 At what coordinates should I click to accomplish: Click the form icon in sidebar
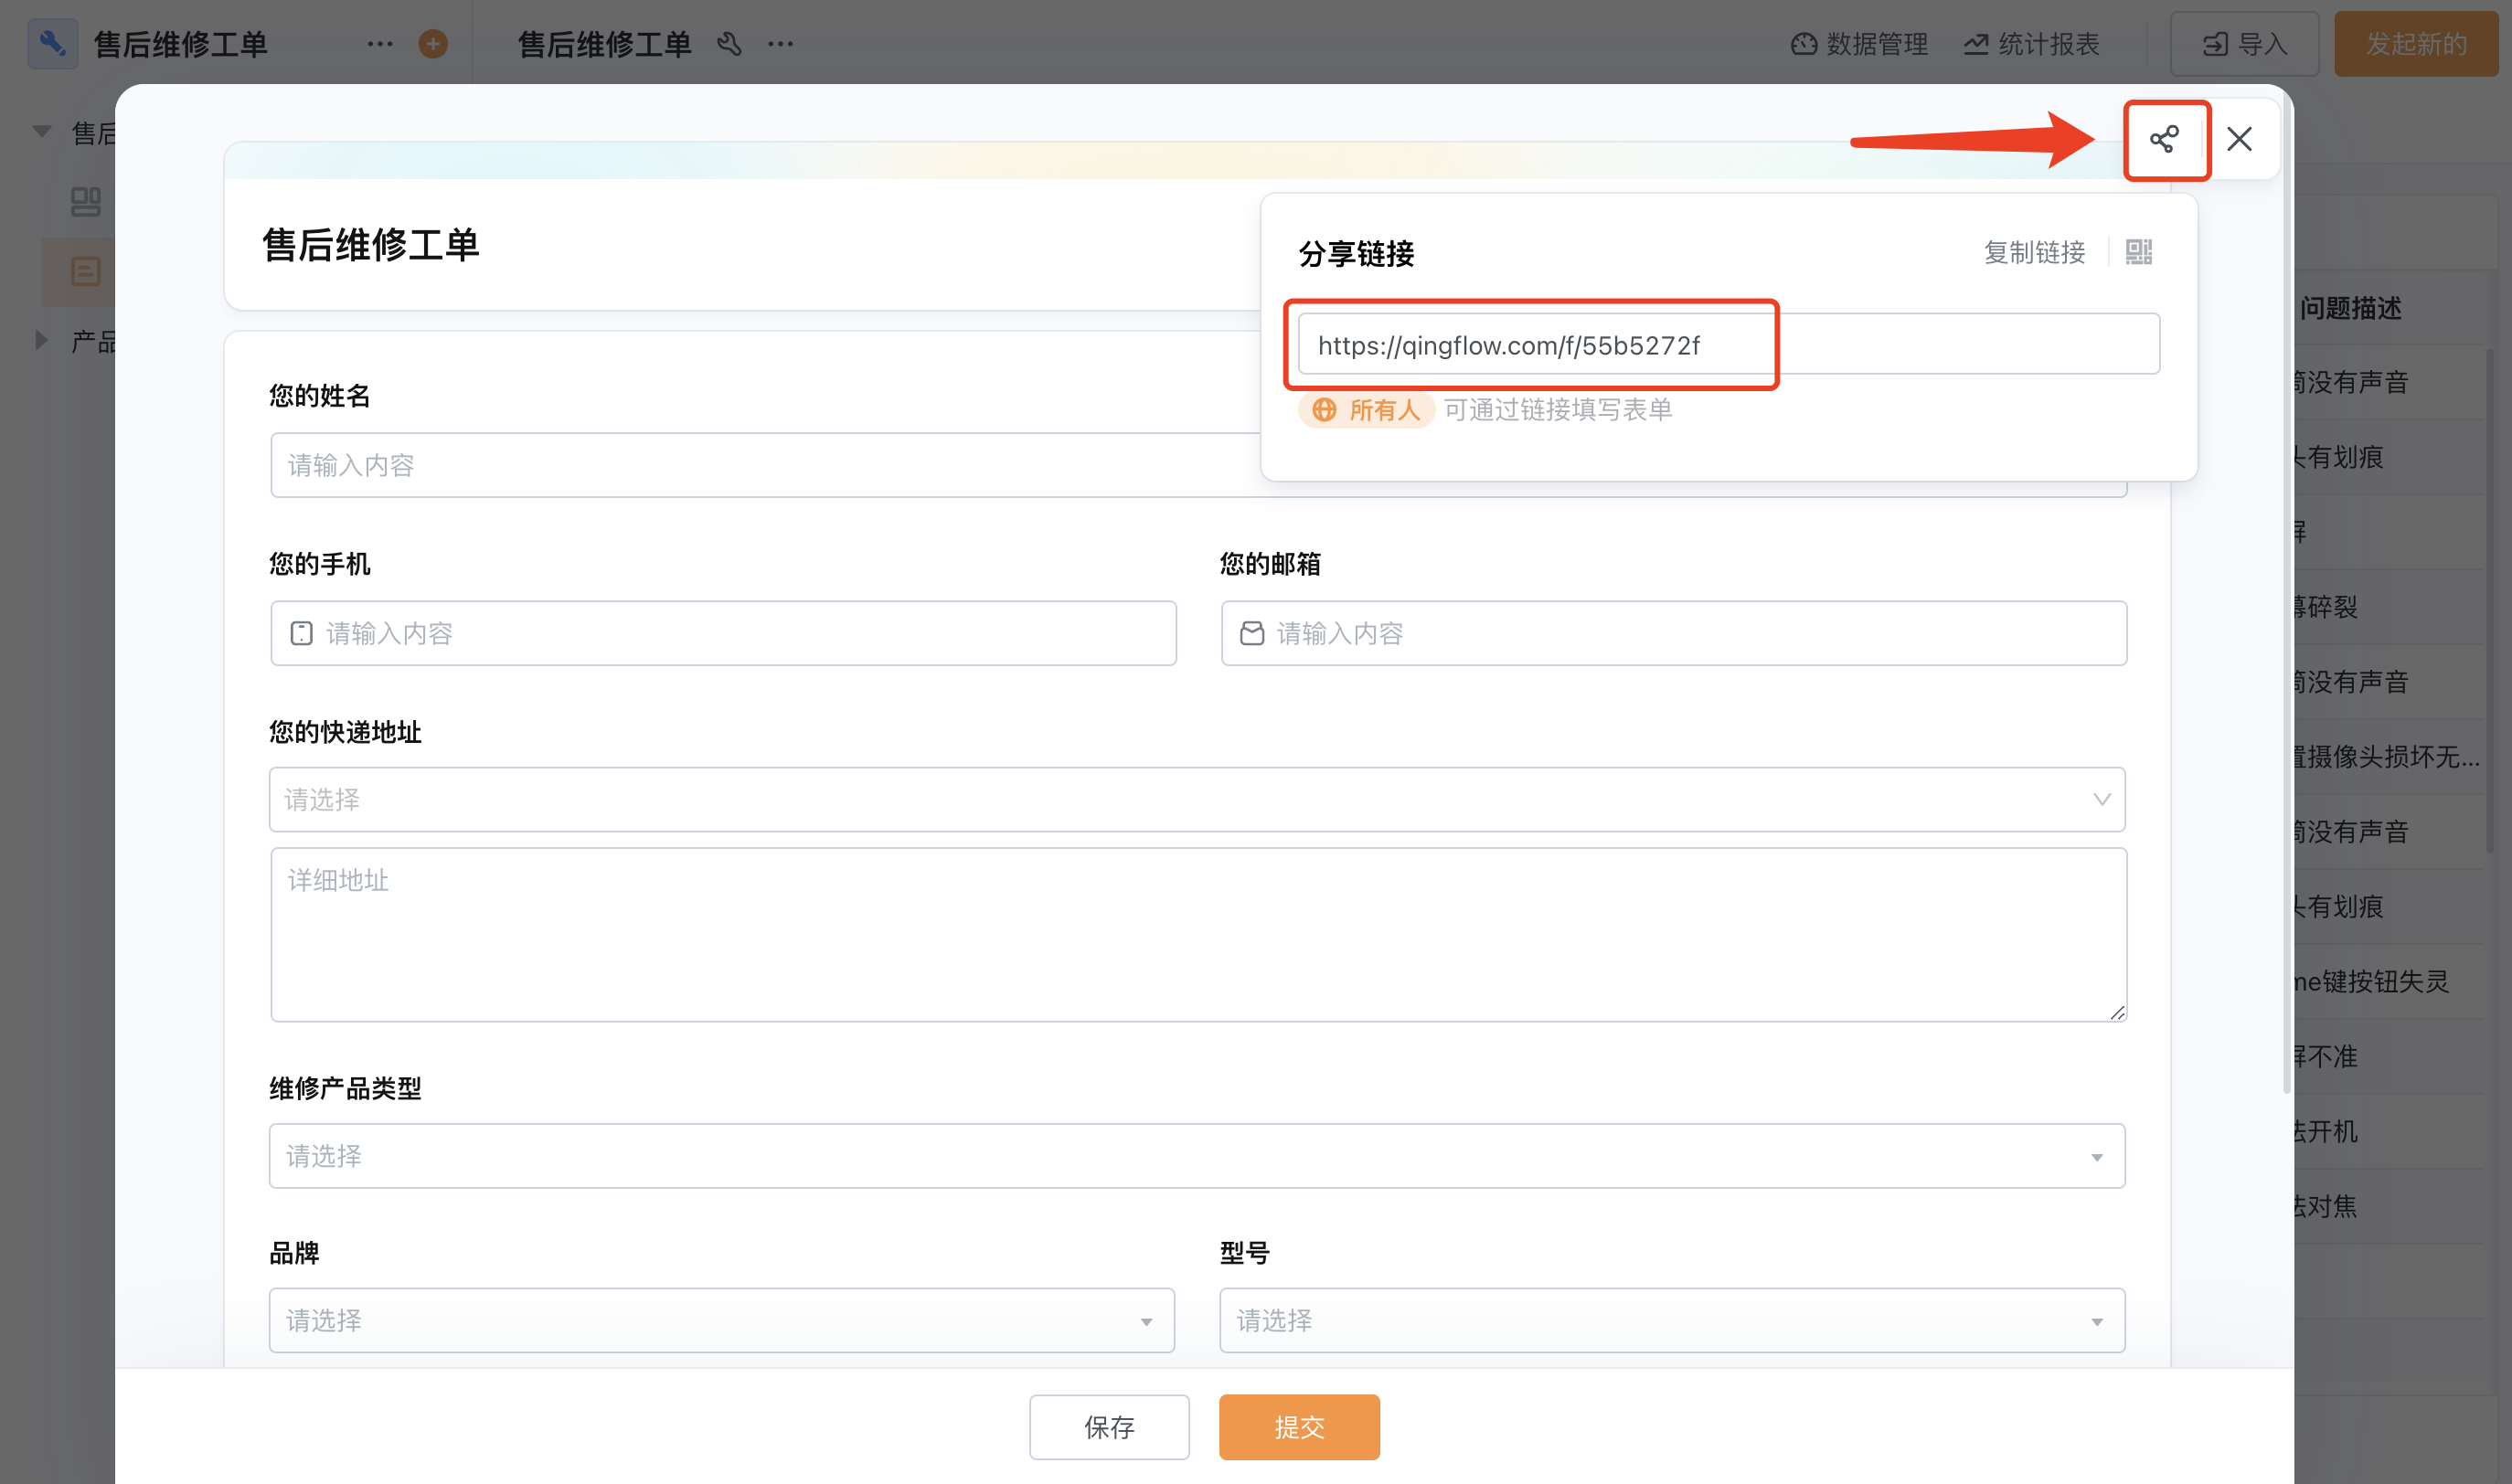[86, 271]
